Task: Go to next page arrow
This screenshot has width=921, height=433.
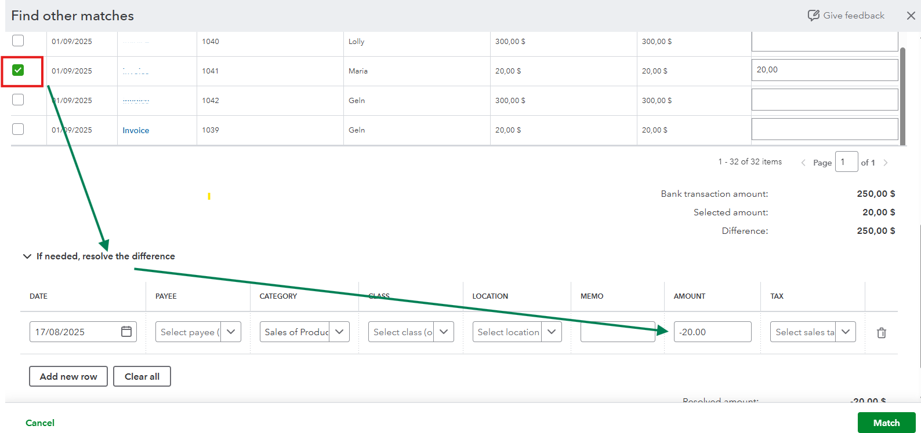Action: tap(886, 163)
